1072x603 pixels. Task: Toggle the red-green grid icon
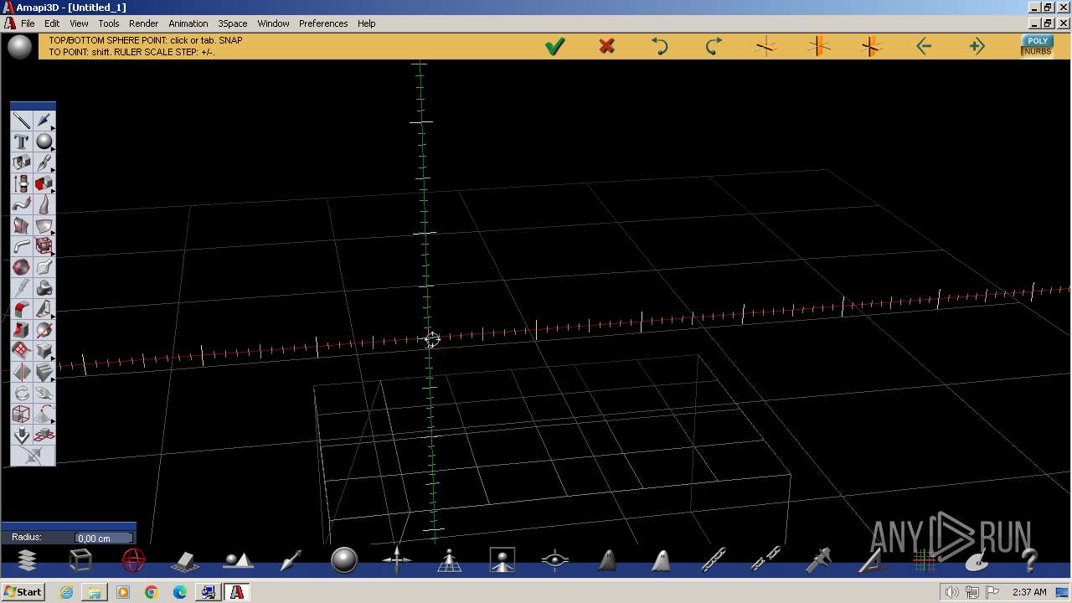[x=925, y=560]
